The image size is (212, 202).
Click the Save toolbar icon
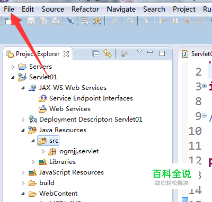31,21
